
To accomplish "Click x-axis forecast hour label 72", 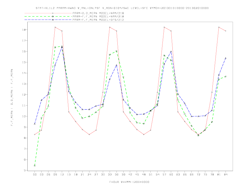I will pos(198,174).
